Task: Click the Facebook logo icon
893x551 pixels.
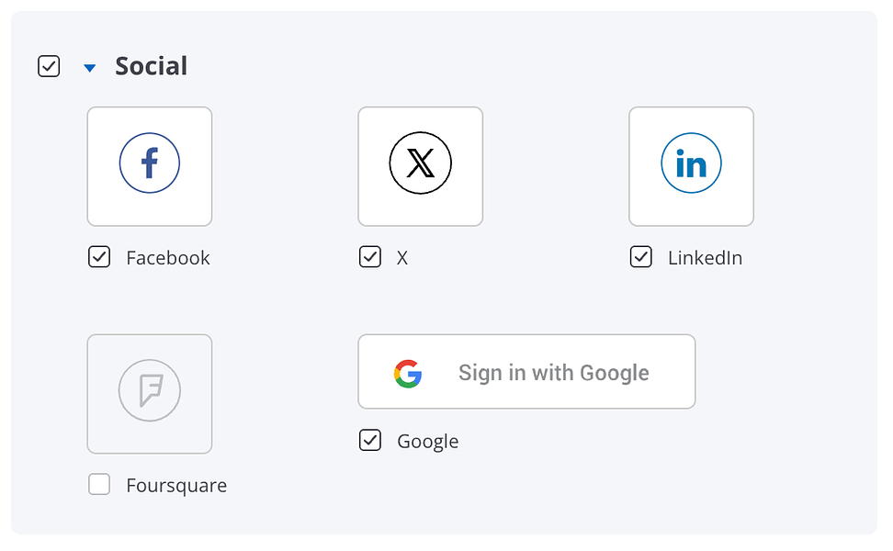Action: [x=150, y=163]
